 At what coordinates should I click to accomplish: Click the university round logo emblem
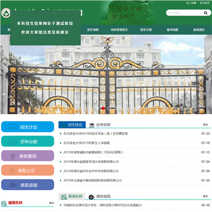coord(5,13)
